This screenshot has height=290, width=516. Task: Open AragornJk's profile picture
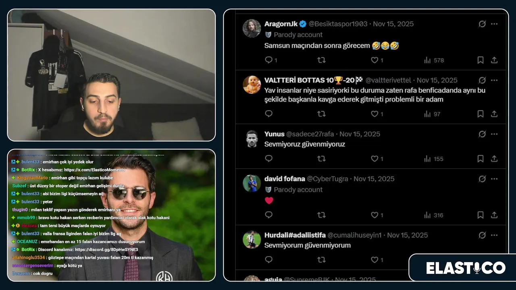click(x=252, y=28)
